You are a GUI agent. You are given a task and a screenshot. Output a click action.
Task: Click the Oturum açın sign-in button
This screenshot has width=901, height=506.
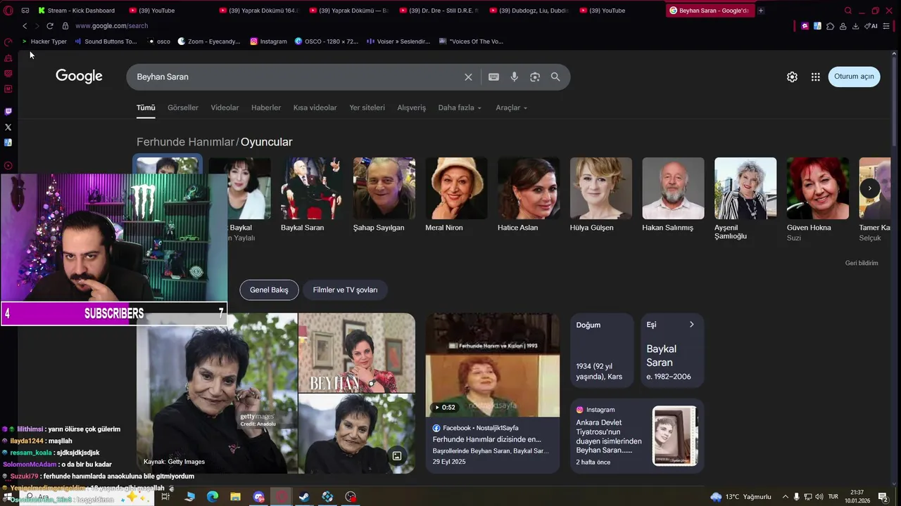tap(854, 77)
